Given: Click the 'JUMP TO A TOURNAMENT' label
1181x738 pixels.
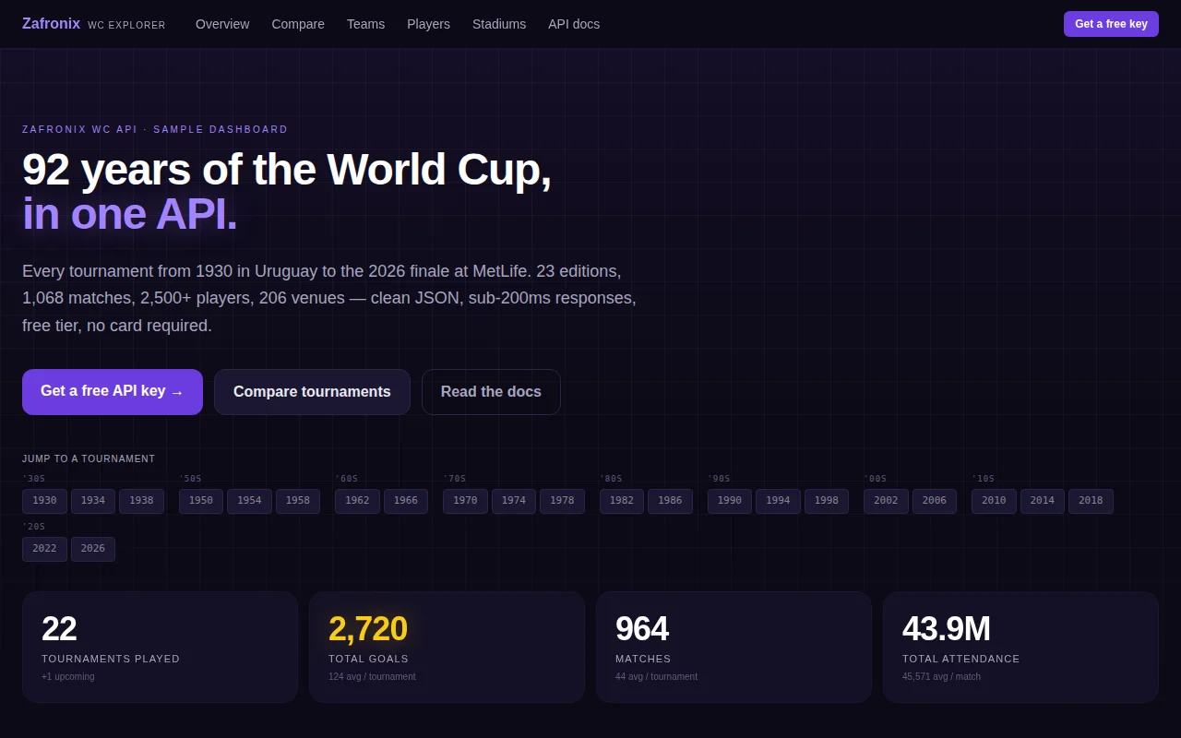Looking at the screenshot, I should coord(89,458).
